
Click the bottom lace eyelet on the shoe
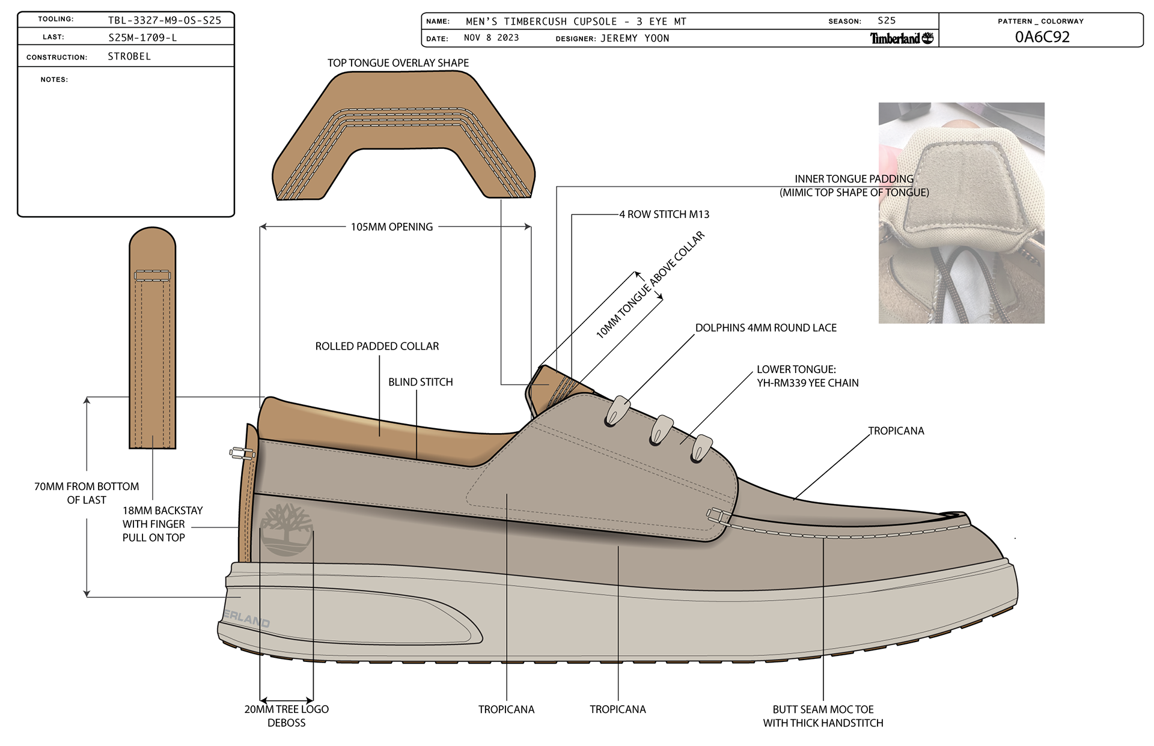(701, 449)
